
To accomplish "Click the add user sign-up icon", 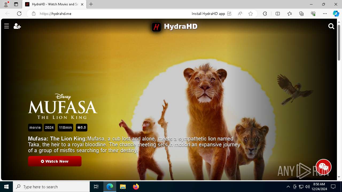I will (x=17, y=26).
